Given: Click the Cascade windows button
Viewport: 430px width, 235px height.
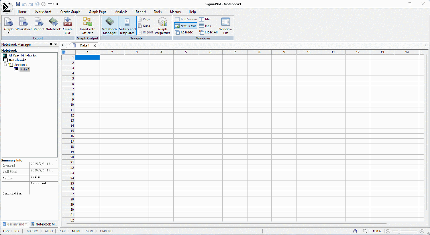Looking at the screenshot, I should coord(184,32).
